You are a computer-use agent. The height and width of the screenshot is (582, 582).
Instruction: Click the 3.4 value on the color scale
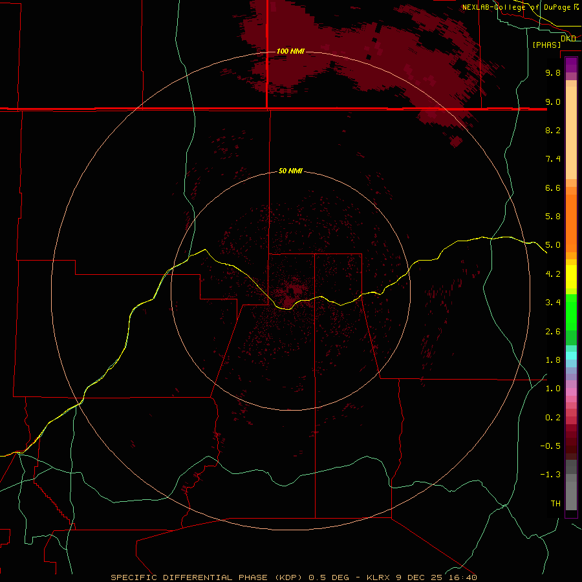click(553, 303)
